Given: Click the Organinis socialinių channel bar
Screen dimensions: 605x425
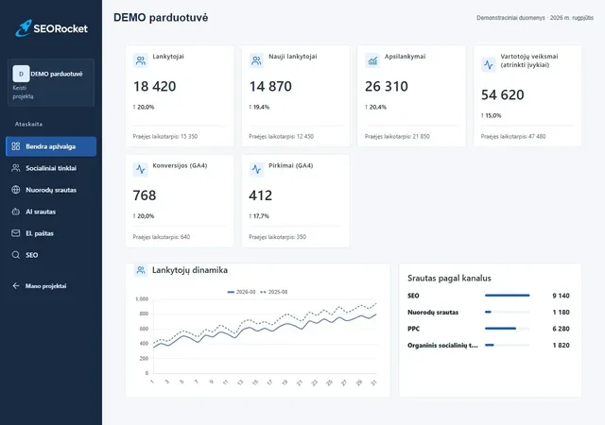Looking at the screenshot, I should [x=507, y=345].
